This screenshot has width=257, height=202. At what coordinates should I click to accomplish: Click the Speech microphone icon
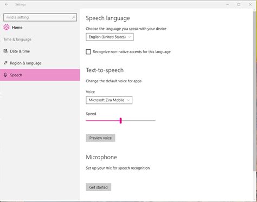point(5,75)
